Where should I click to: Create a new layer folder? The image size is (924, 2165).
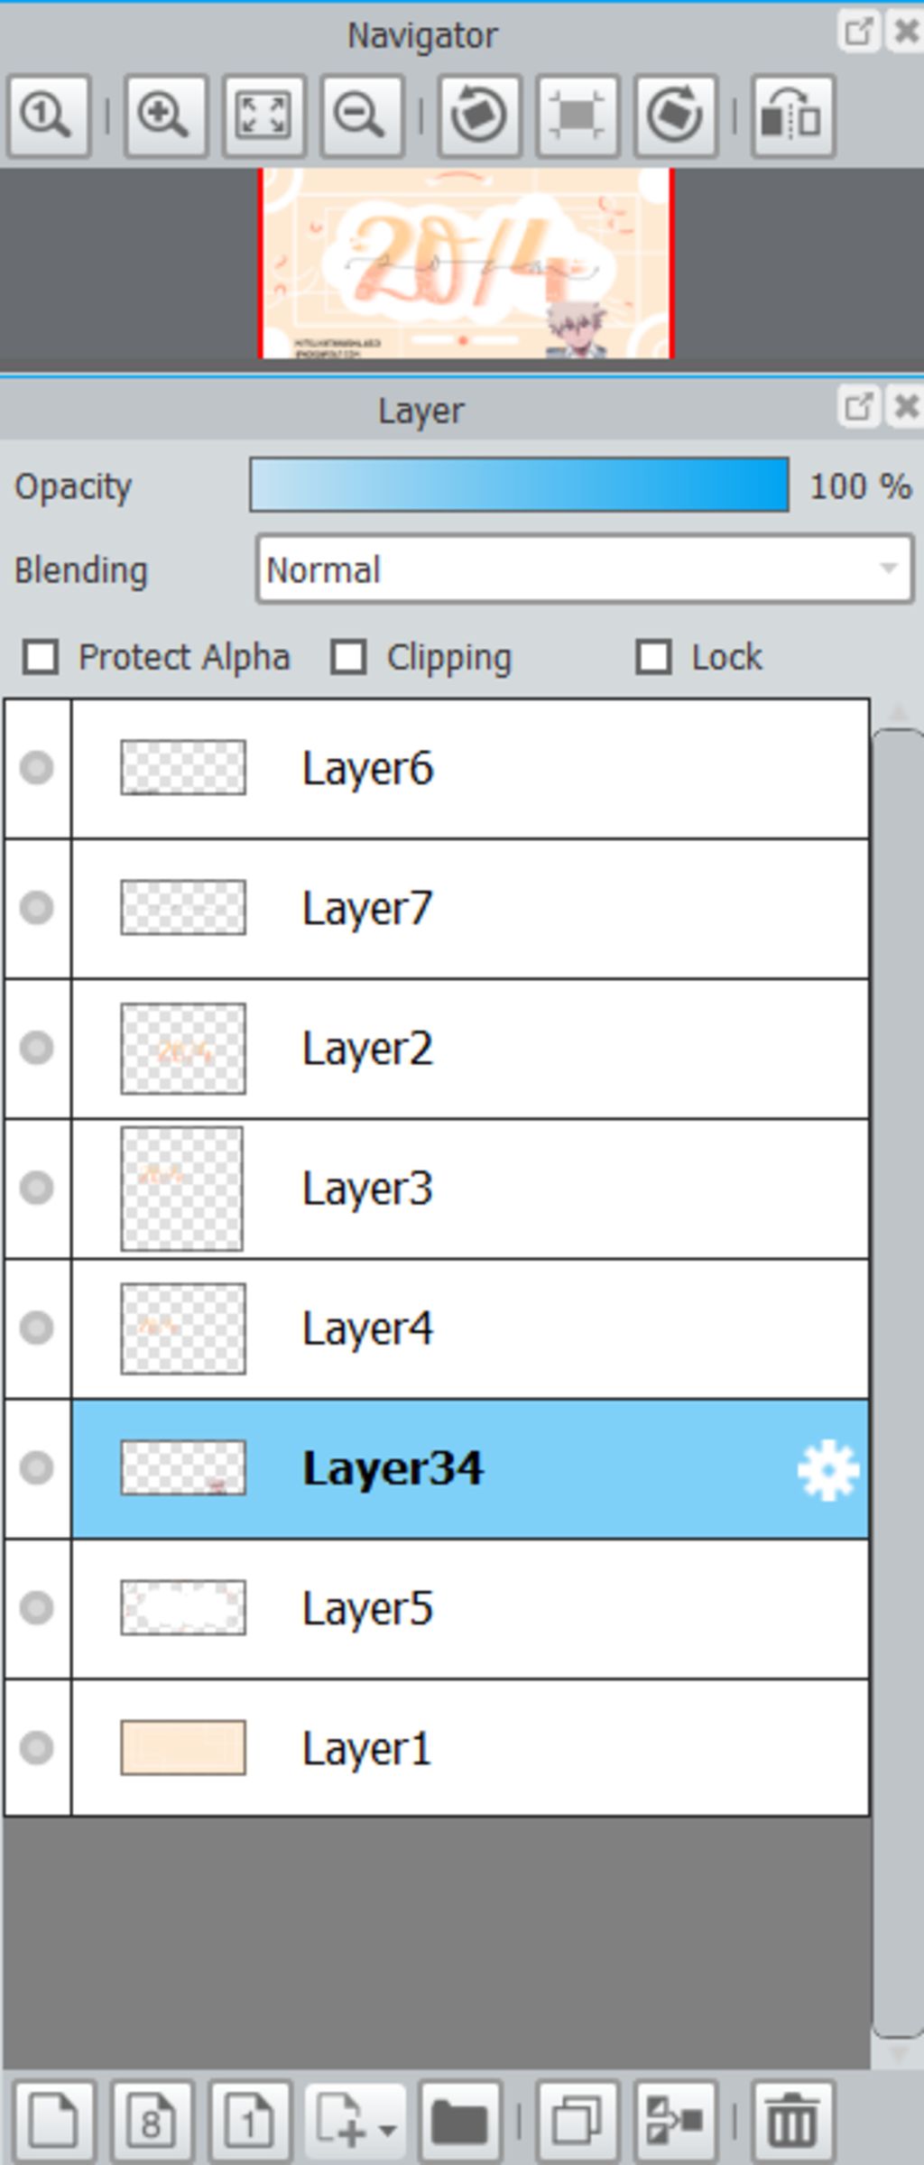(460, 2121)
